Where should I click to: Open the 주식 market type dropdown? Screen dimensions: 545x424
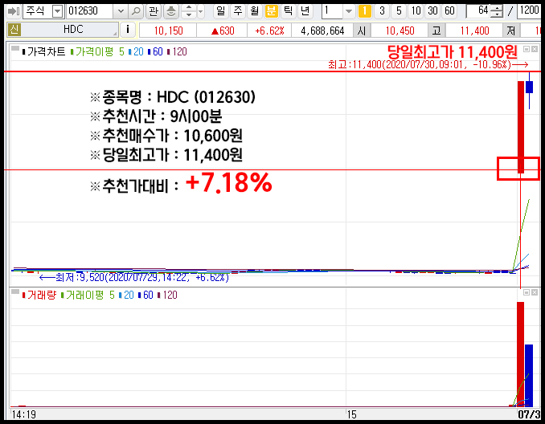tap(57, 11)
